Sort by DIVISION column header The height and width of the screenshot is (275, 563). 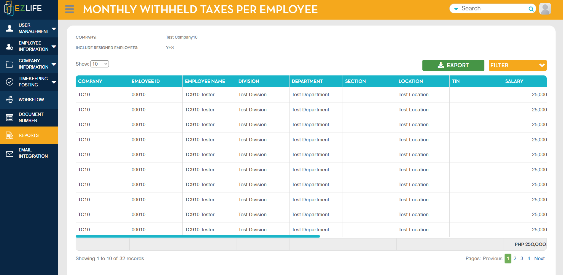[x=262, y=81]
